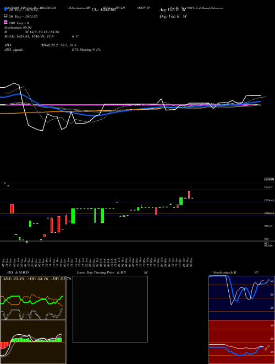275x364 pixels.
Task: Click the ADX '(MGR) 25.2, 53.2, 31.8' values
Action: click(x=58, y=45)
